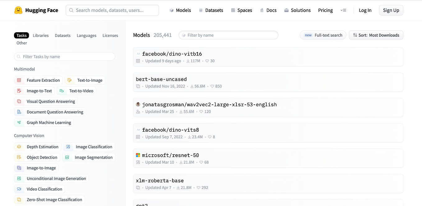Toggle the Full-text search option

coord(323,35)
